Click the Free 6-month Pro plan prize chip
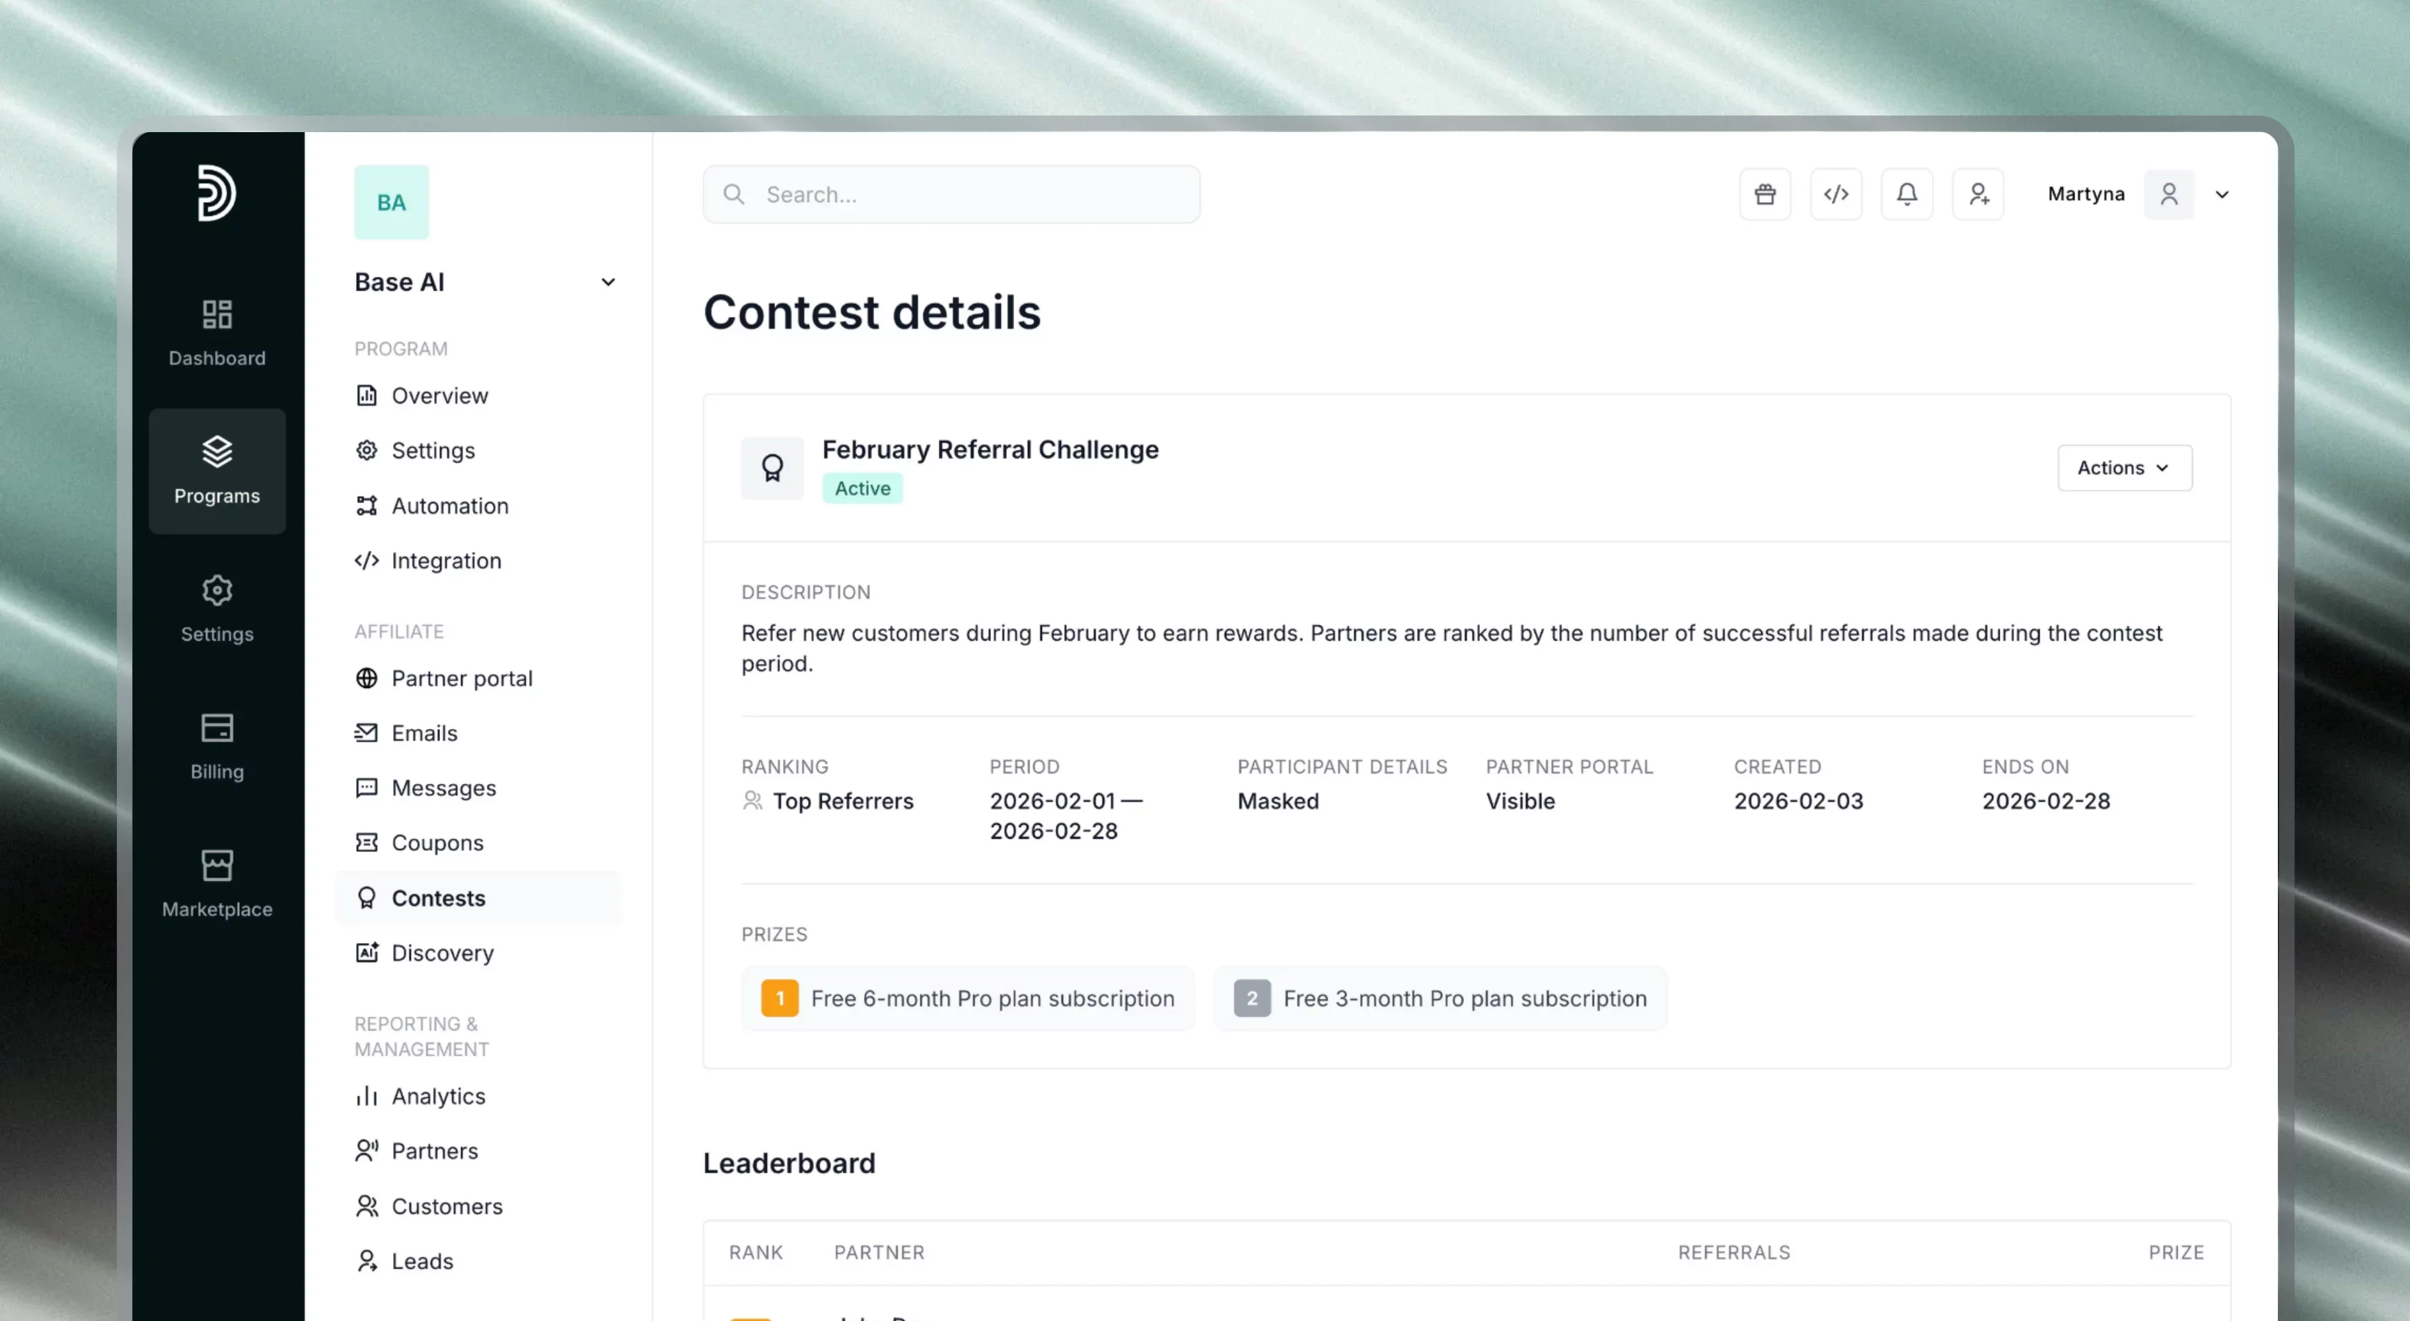Screen dimensions: 2410x1321 click(x=967, y=998)
